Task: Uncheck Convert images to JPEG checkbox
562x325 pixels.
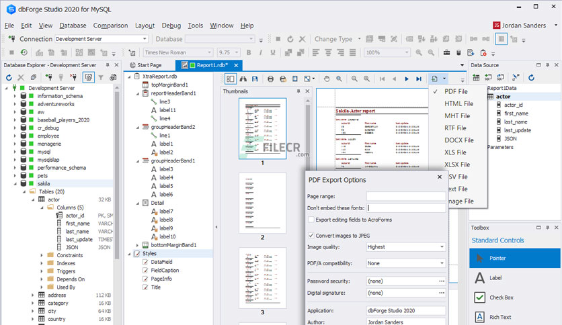Action: tap(311, 236)
